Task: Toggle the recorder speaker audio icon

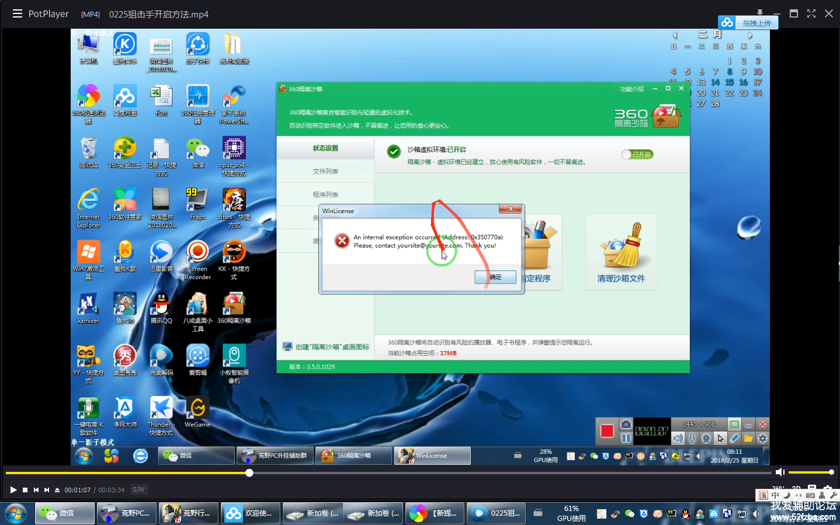Action: (x=678, y=438)
